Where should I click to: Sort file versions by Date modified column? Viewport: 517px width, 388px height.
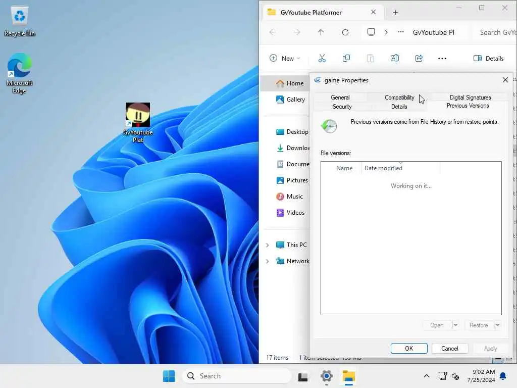pyautogui.click(x=400, y=168)
